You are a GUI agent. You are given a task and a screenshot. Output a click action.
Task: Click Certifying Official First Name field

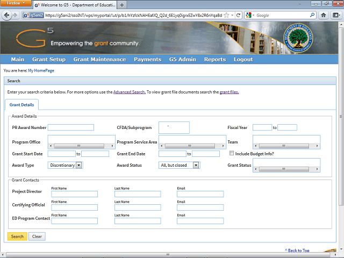75,207
